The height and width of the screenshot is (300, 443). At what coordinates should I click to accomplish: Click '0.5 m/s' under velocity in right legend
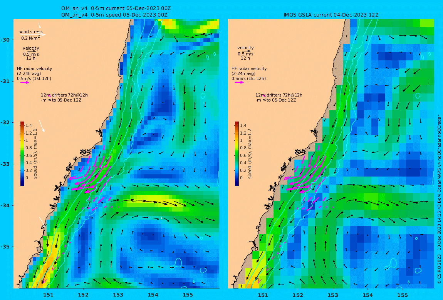pos(245,54)
